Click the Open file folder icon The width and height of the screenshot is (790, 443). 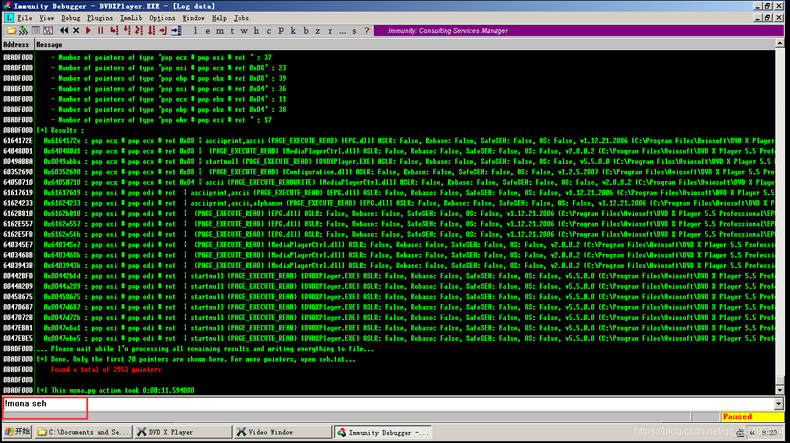(x=11, y=31)
